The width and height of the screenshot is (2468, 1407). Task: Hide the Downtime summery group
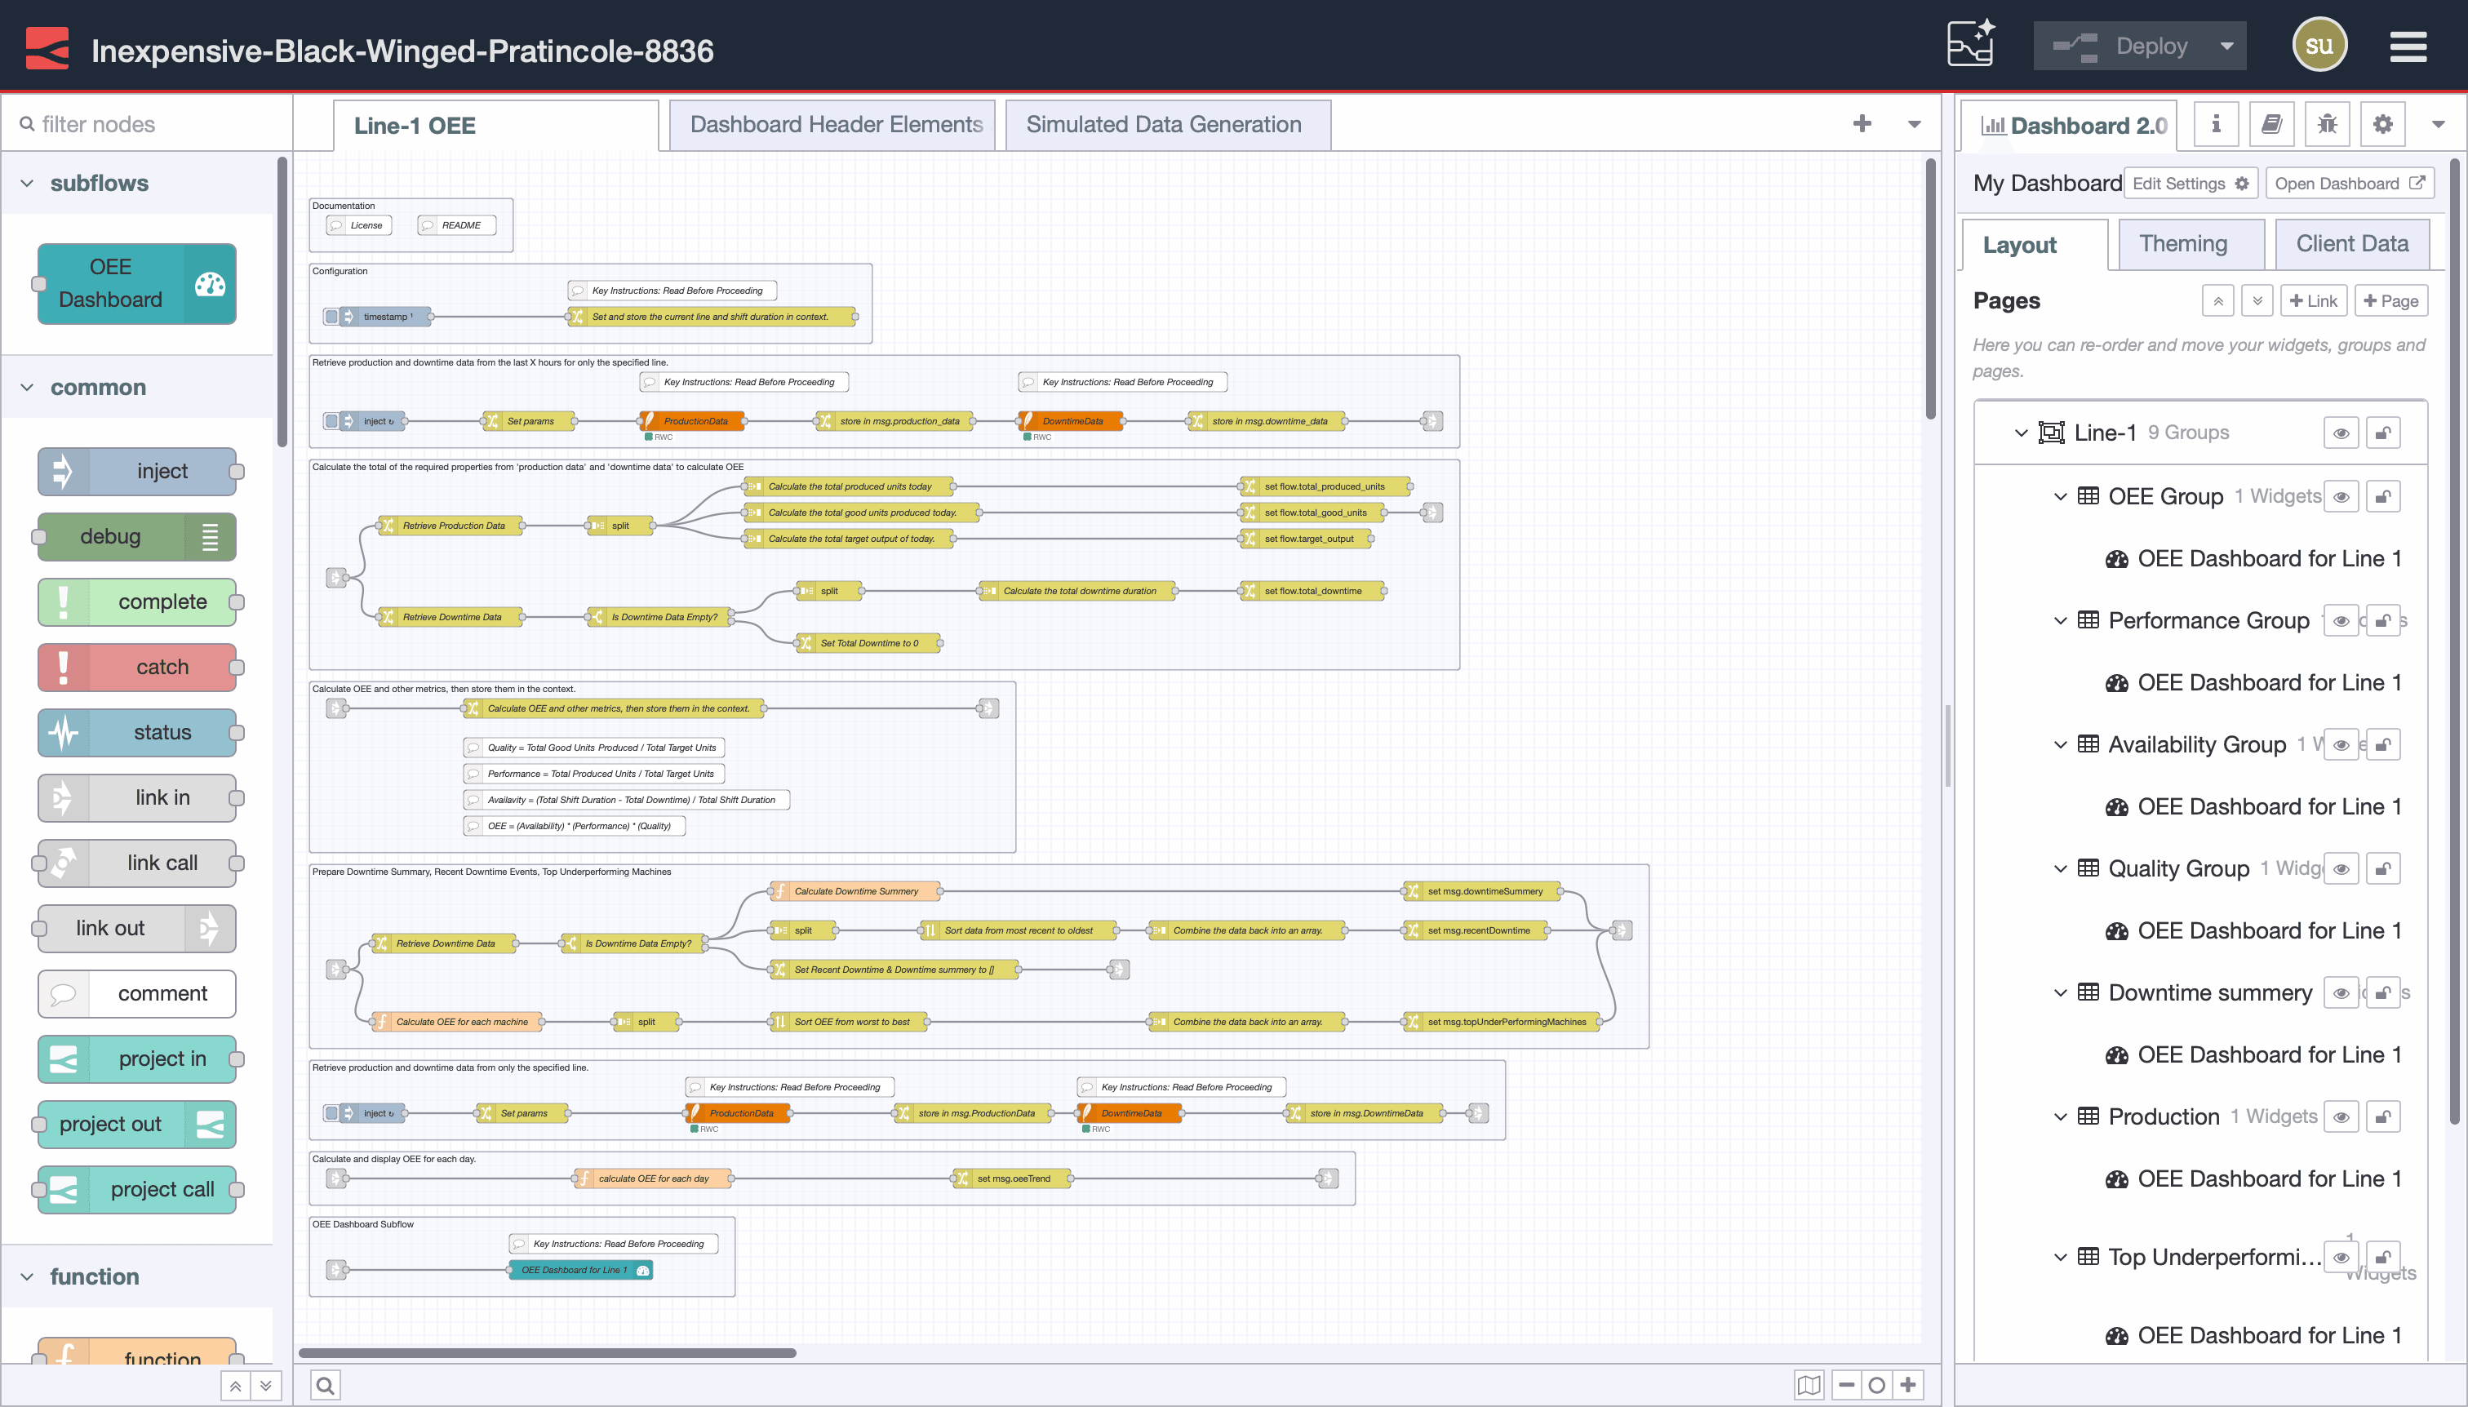pyautogui.click(x=2341, y=992)
